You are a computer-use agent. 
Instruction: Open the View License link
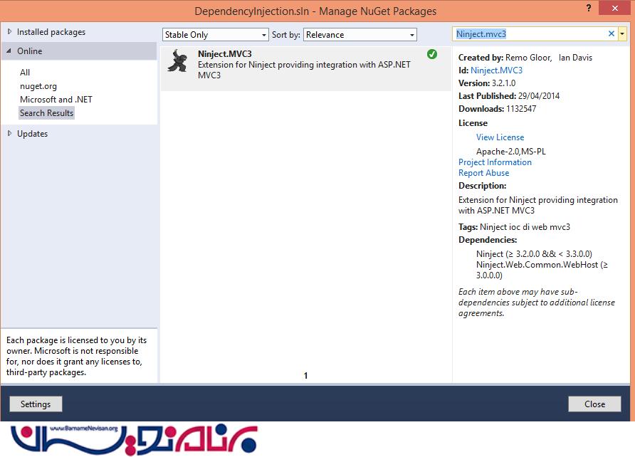500,137
